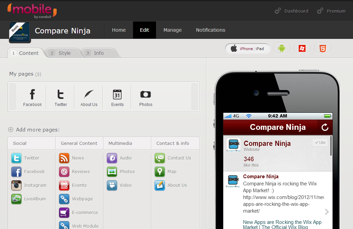Click the '346' like count in preview
Image resolution: width=353 pixels, height=229 pixels.
tap(249, 159)
